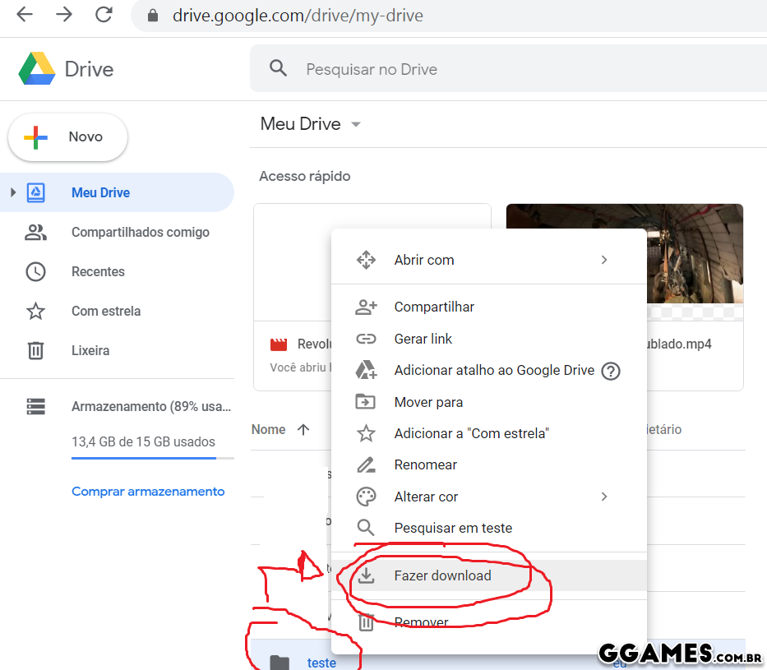
Task: Expand the Meu Drive tree arrow
Action: click(x=12, y=192)
